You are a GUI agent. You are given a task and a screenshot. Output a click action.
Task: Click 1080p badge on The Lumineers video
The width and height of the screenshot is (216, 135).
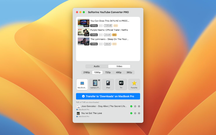pyautogui.click(x=94, y=44)
